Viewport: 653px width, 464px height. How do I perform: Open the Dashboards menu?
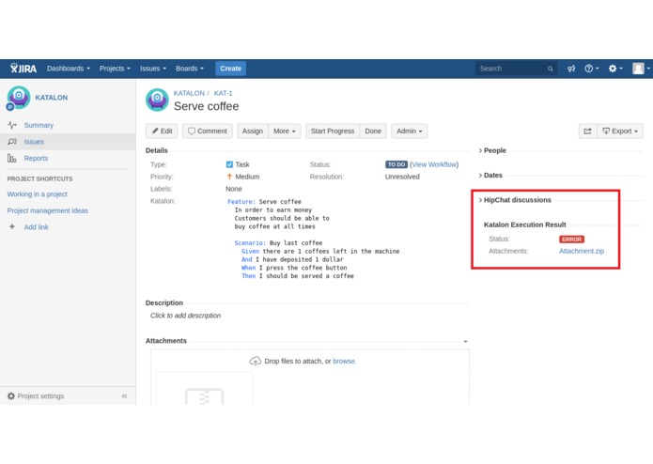69,69
